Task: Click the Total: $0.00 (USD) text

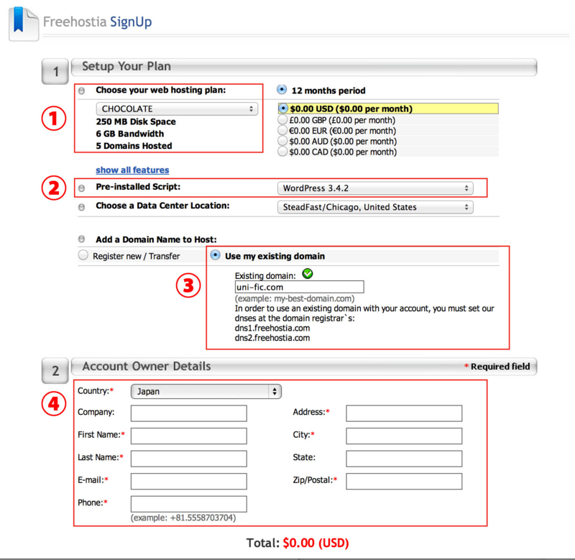Action: pyautogui.click(x=298, y=543)
